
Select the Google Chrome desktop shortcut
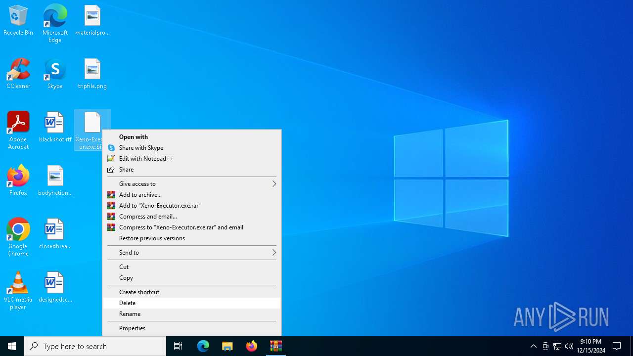tap(18, 237)
